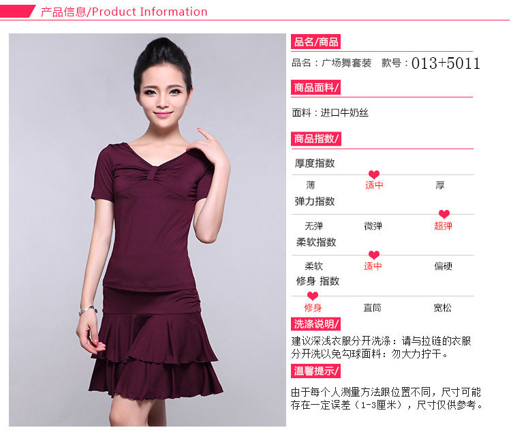Click the 产品信息/Product Information heading
Screen dimensions: 511x432
coord(124,12)
